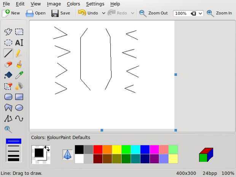
Task: Click the RGB color cube icon
Action: (206, 155)
